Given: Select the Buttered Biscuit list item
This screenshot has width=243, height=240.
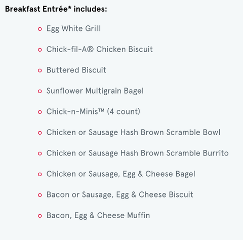Looking at the screenshot, I should pyautogui.click(x=76, y=70).
